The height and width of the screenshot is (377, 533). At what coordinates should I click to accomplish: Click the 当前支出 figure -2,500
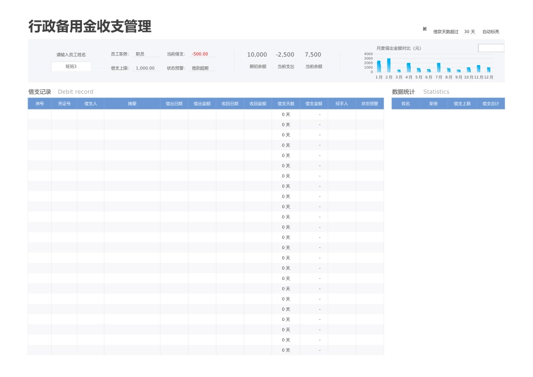click(285, 54)
